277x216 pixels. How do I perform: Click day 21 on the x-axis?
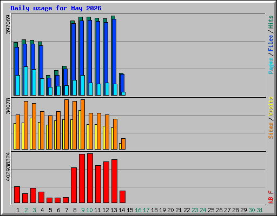coord(179,210)
